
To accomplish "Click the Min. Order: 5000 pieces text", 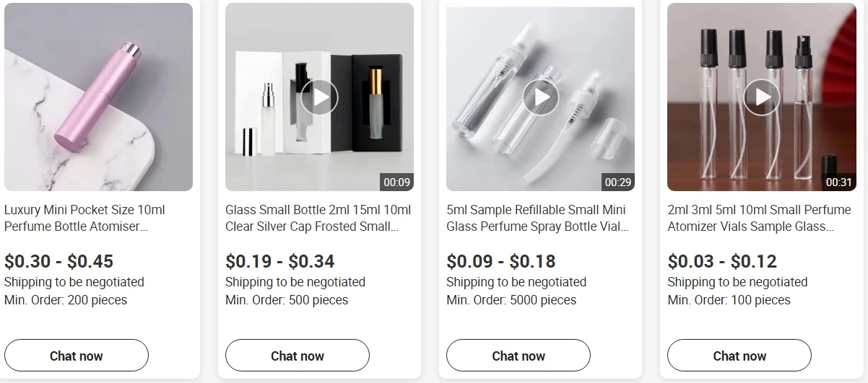I will click(x=511, y=300).
